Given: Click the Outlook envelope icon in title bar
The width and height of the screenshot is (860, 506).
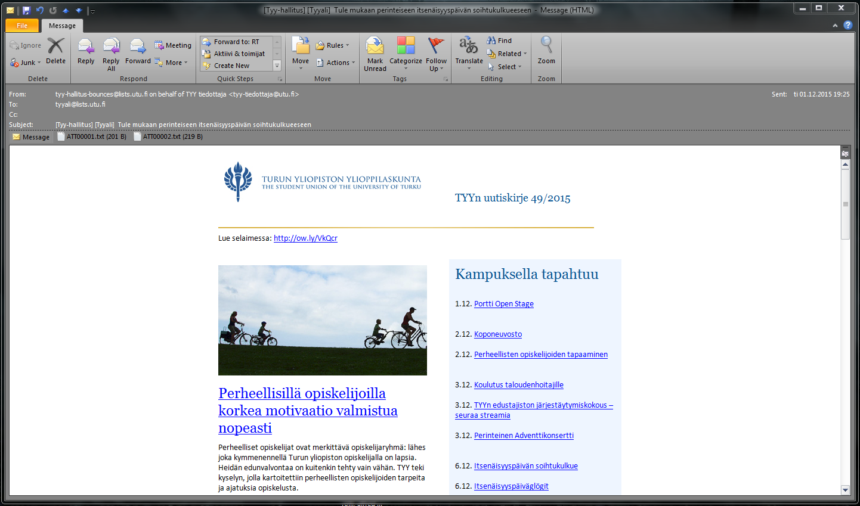Looking at the screenshot, I should tap(10, 10).
